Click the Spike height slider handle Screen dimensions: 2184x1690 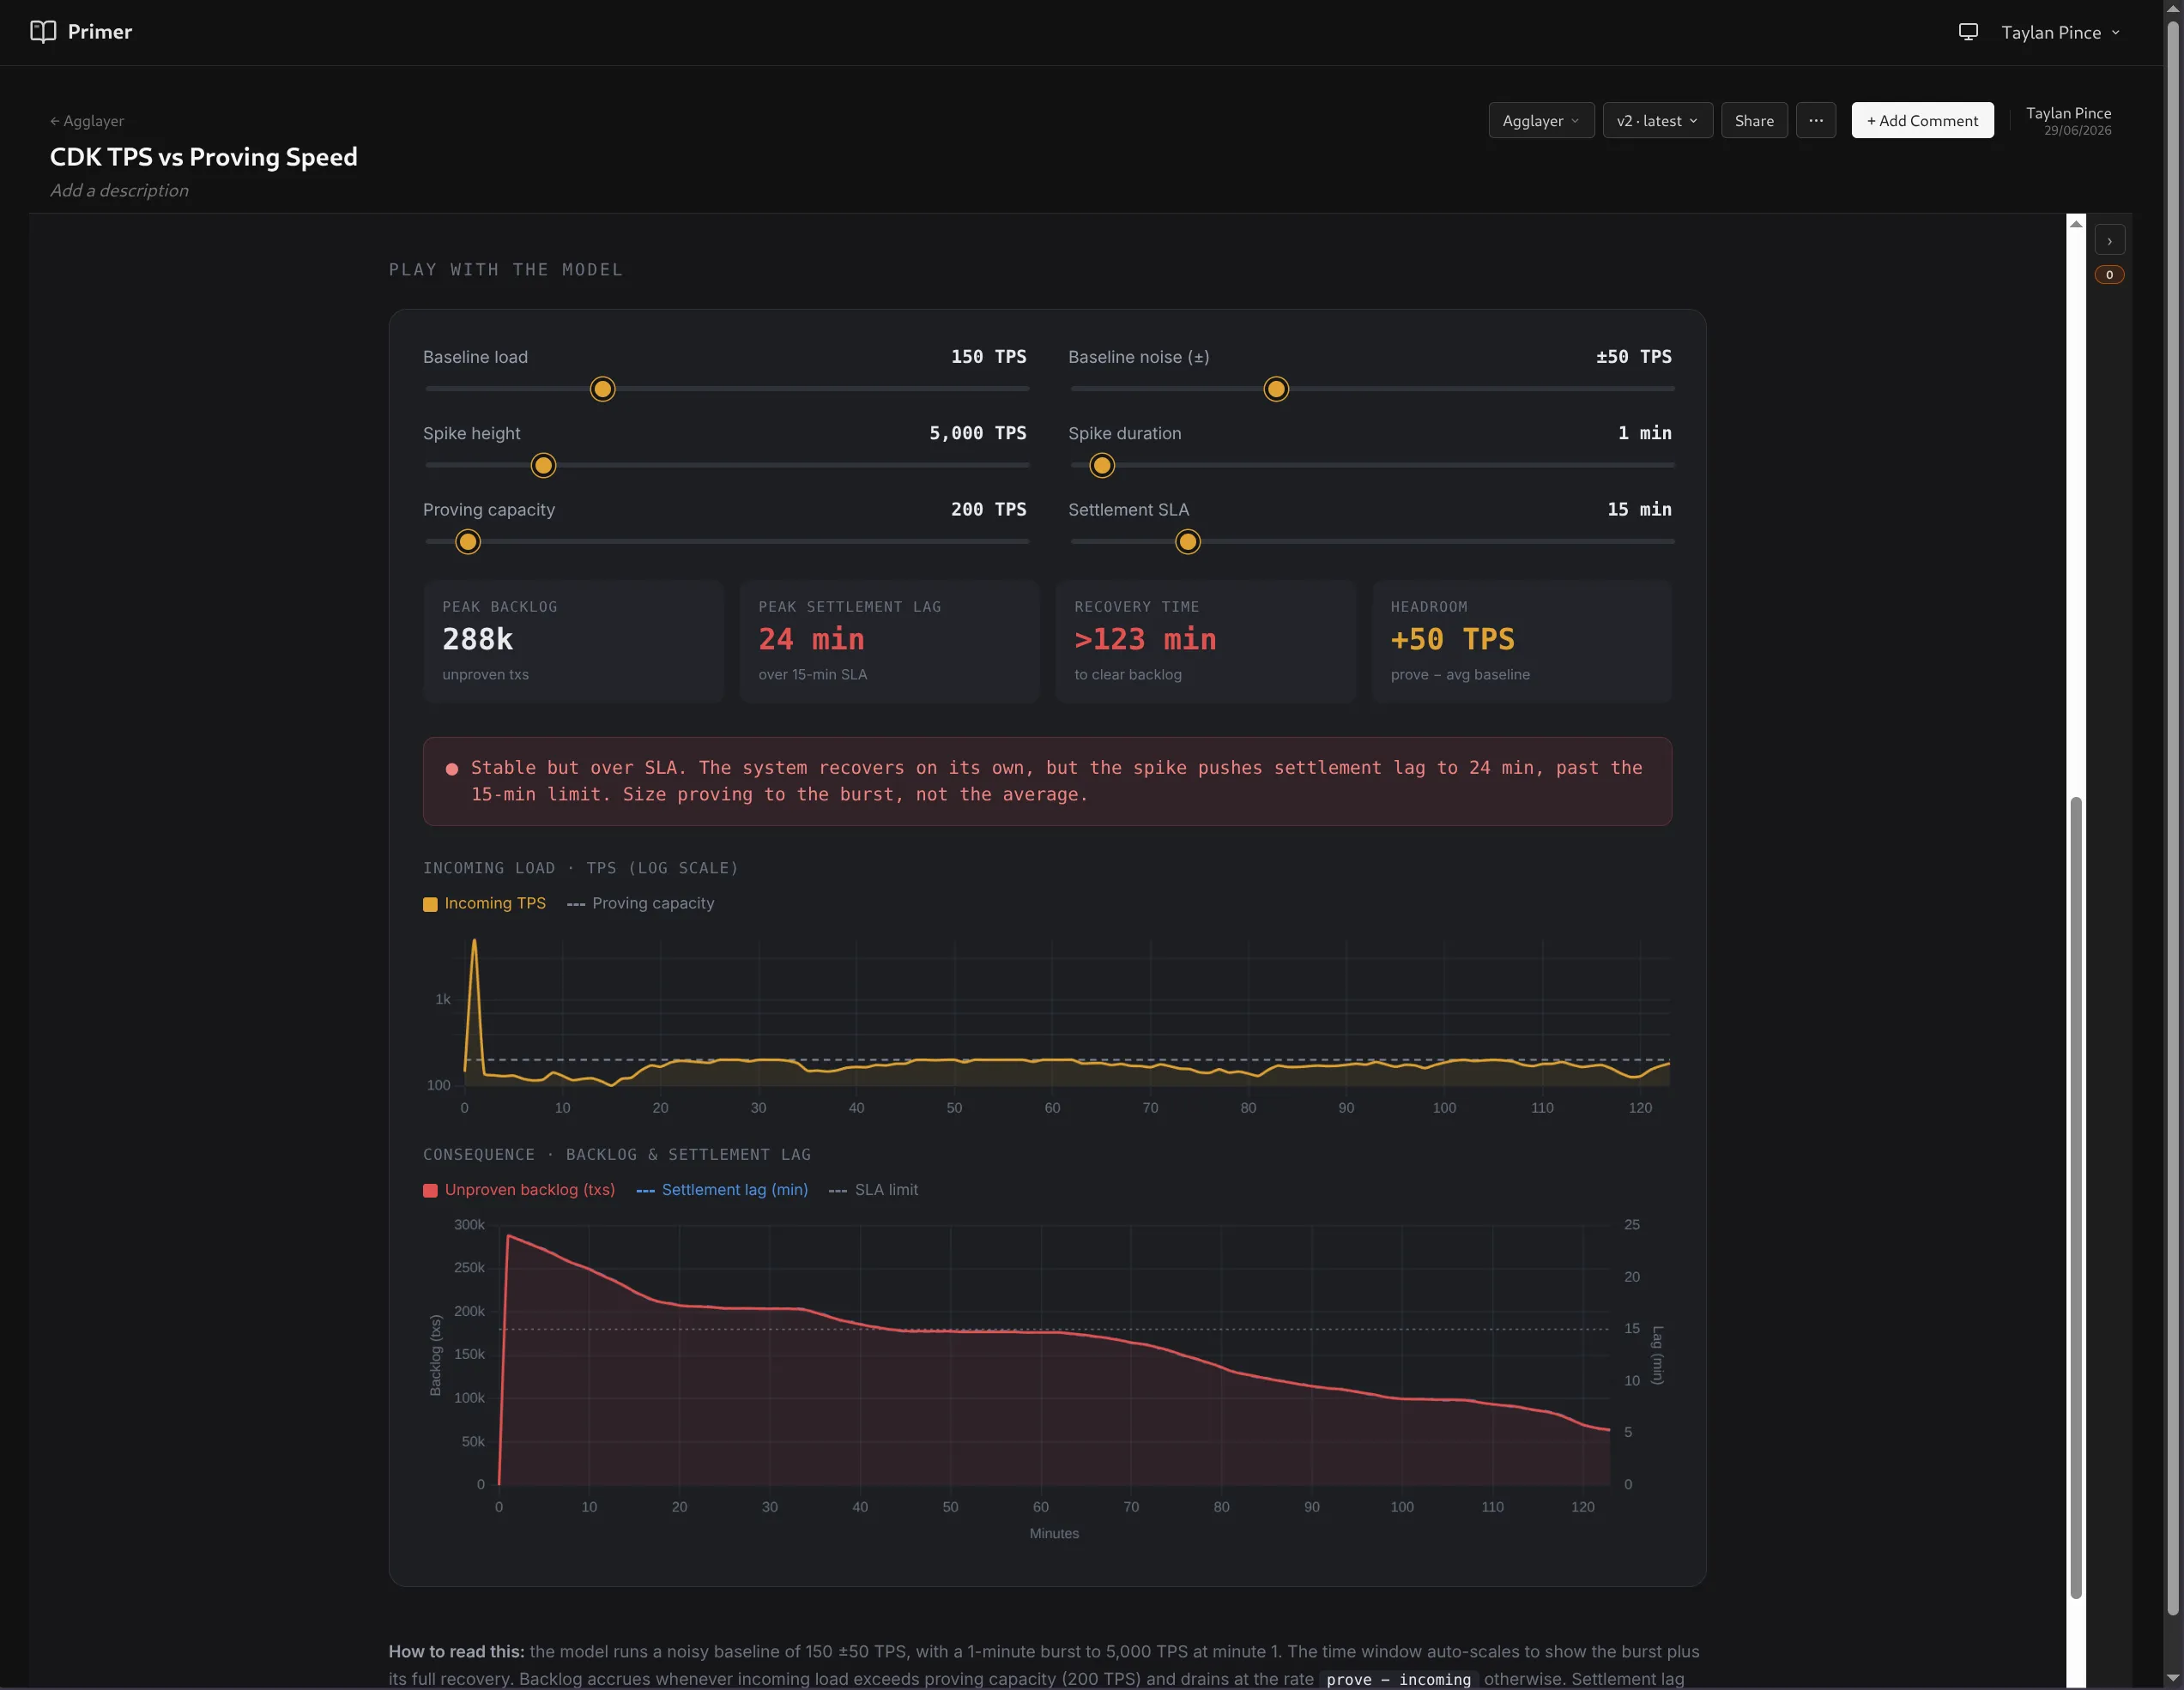point(543,466)
